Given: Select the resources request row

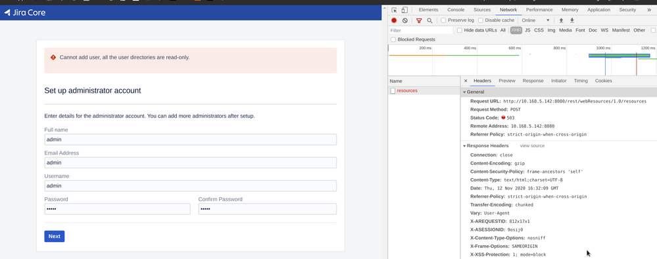Looking at the screenshot, I should coord(424,91).
